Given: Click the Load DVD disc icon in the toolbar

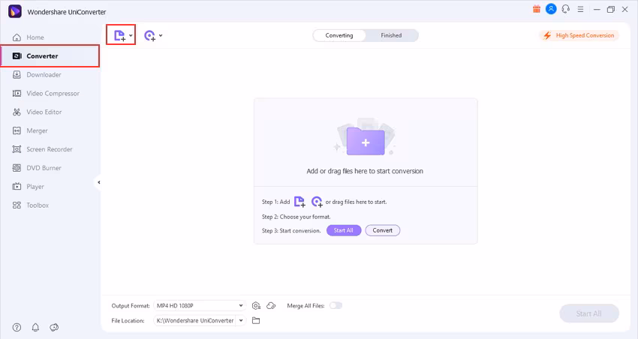Looking at the screenshot, I should 149,36.
